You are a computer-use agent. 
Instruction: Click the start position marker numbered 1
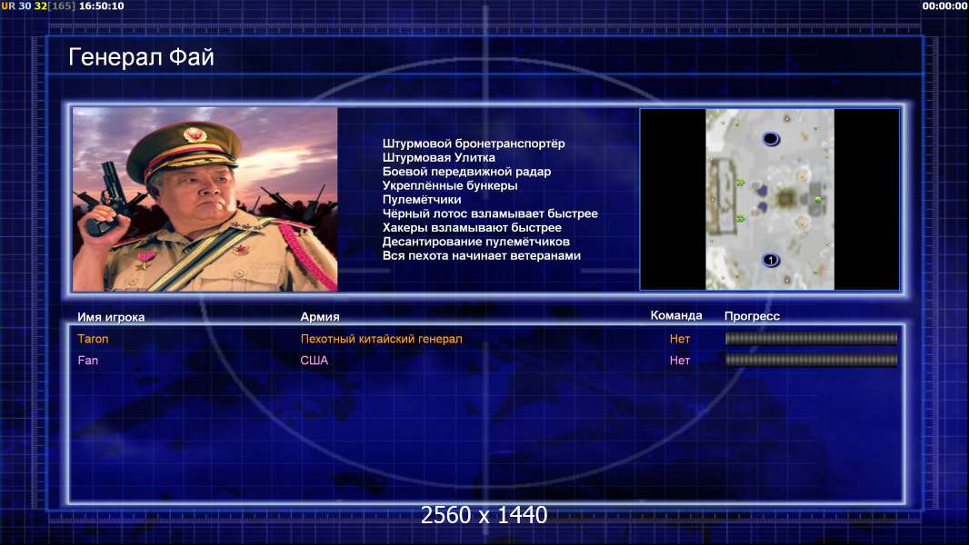(771, 260)
